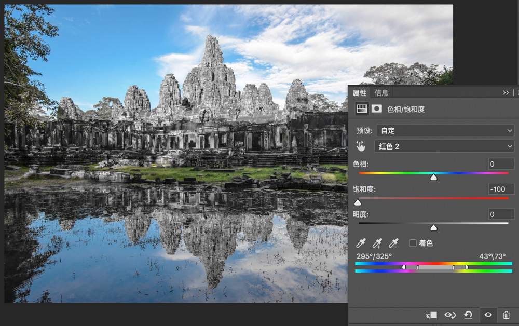Enable the 着色 colorize checkbox
Screen dimensions: 519x326
click(413, 243)
